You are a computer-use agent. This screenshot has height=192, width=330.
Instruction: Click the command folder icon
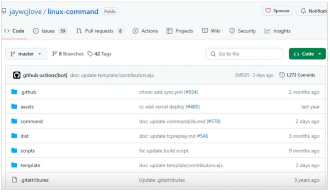(15, 121)
